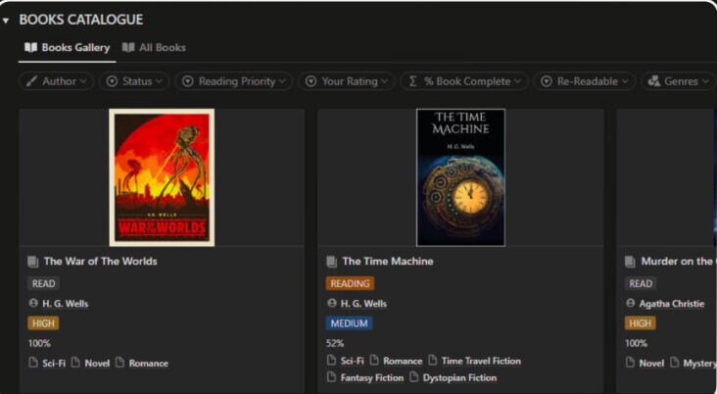
Task: Click The Time Machine book cover thumbnail
Action: click(460, 176)
